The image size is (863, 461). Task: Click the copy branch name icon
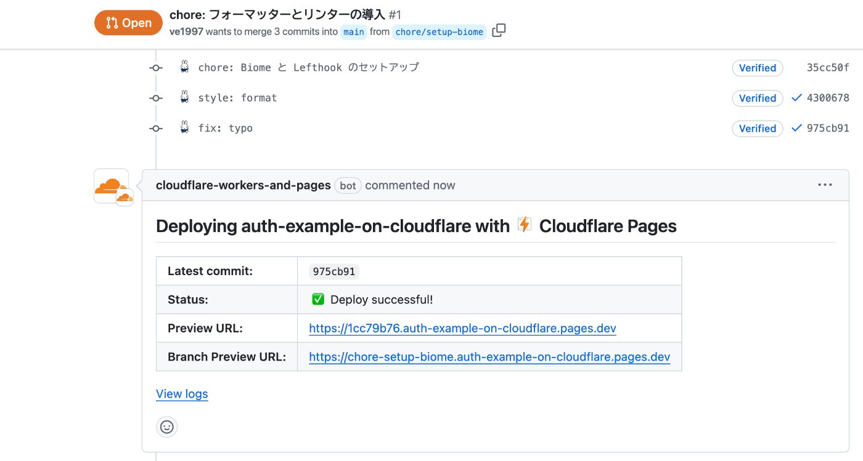point(499,31)
